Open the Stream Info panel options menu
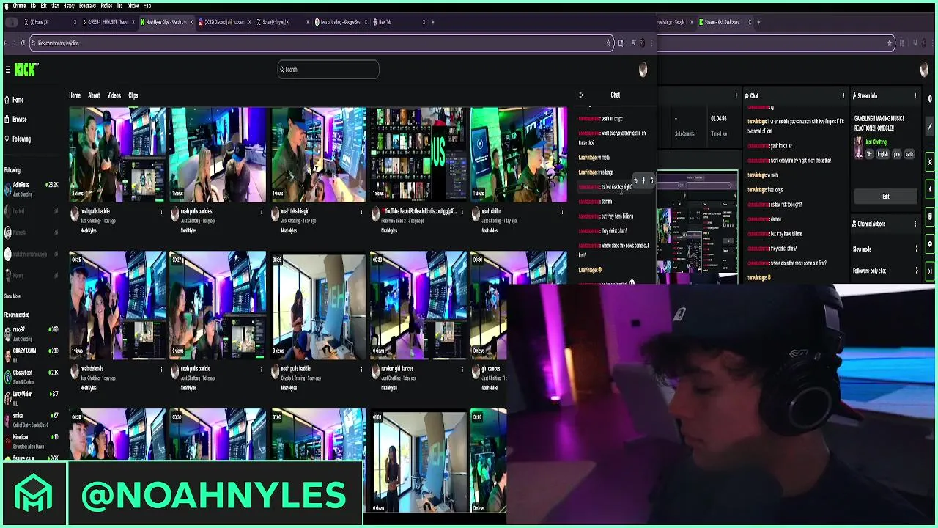 (x=915, y=96)
